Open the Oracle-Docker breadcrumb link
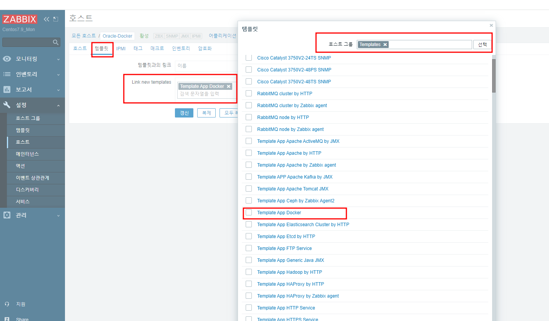This screenshot has width=549, height=321. pyautogui.click(x=117, y=36)
